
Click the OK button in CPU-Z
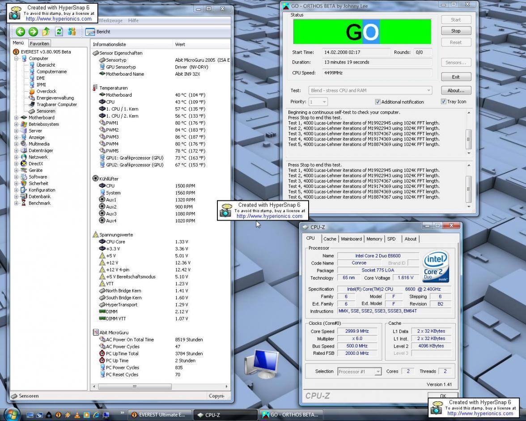[443, 395]
